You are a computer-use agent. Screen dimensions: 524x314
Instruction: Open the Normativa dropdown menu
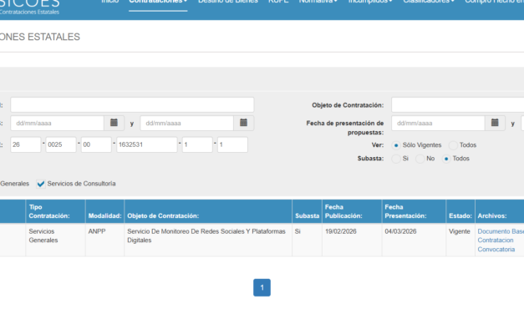point(318,2)
